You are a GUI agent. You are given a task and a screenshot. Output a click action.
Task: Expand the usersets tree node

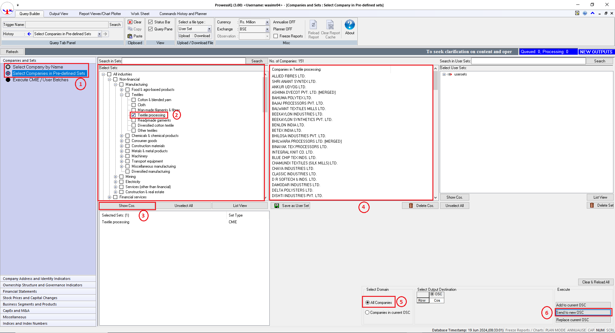(444, 75)
